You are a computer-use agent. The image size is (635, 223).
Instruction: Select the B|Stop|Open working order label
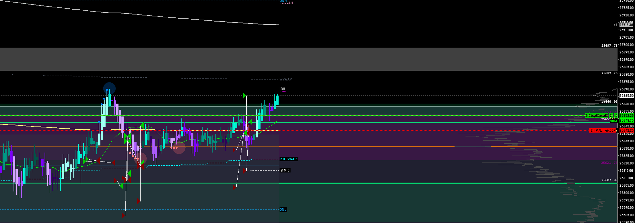point(597,116)
